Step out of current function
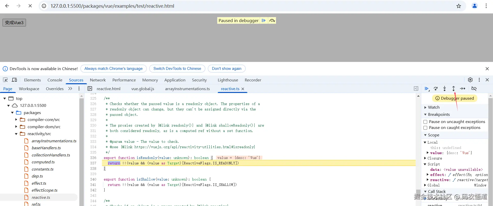This screenshot has width=493, height=206. point(454,89)
